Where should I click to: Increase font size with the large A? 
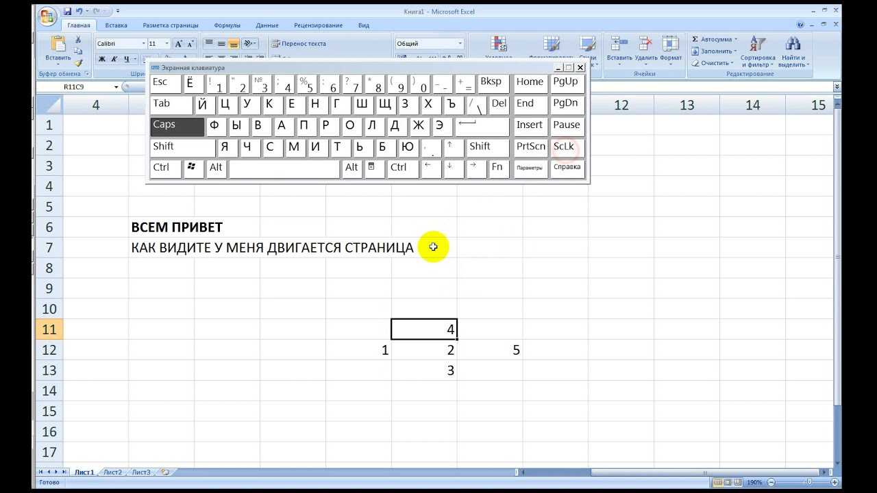click(178, 43)
